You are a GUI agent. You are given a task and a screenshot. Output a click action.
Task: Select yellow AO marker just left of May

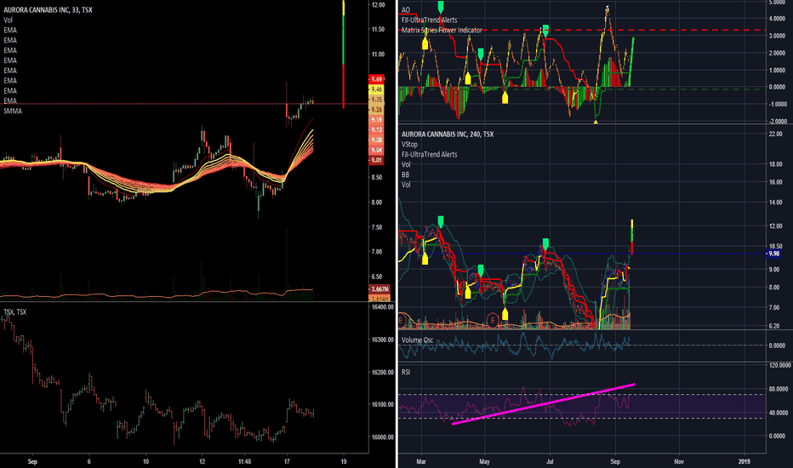click(x=468, y=78)
